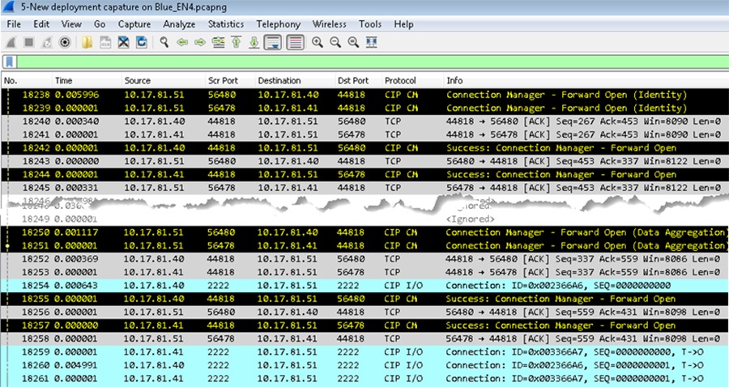Open the Telephony menu

(x=279, y=24)
